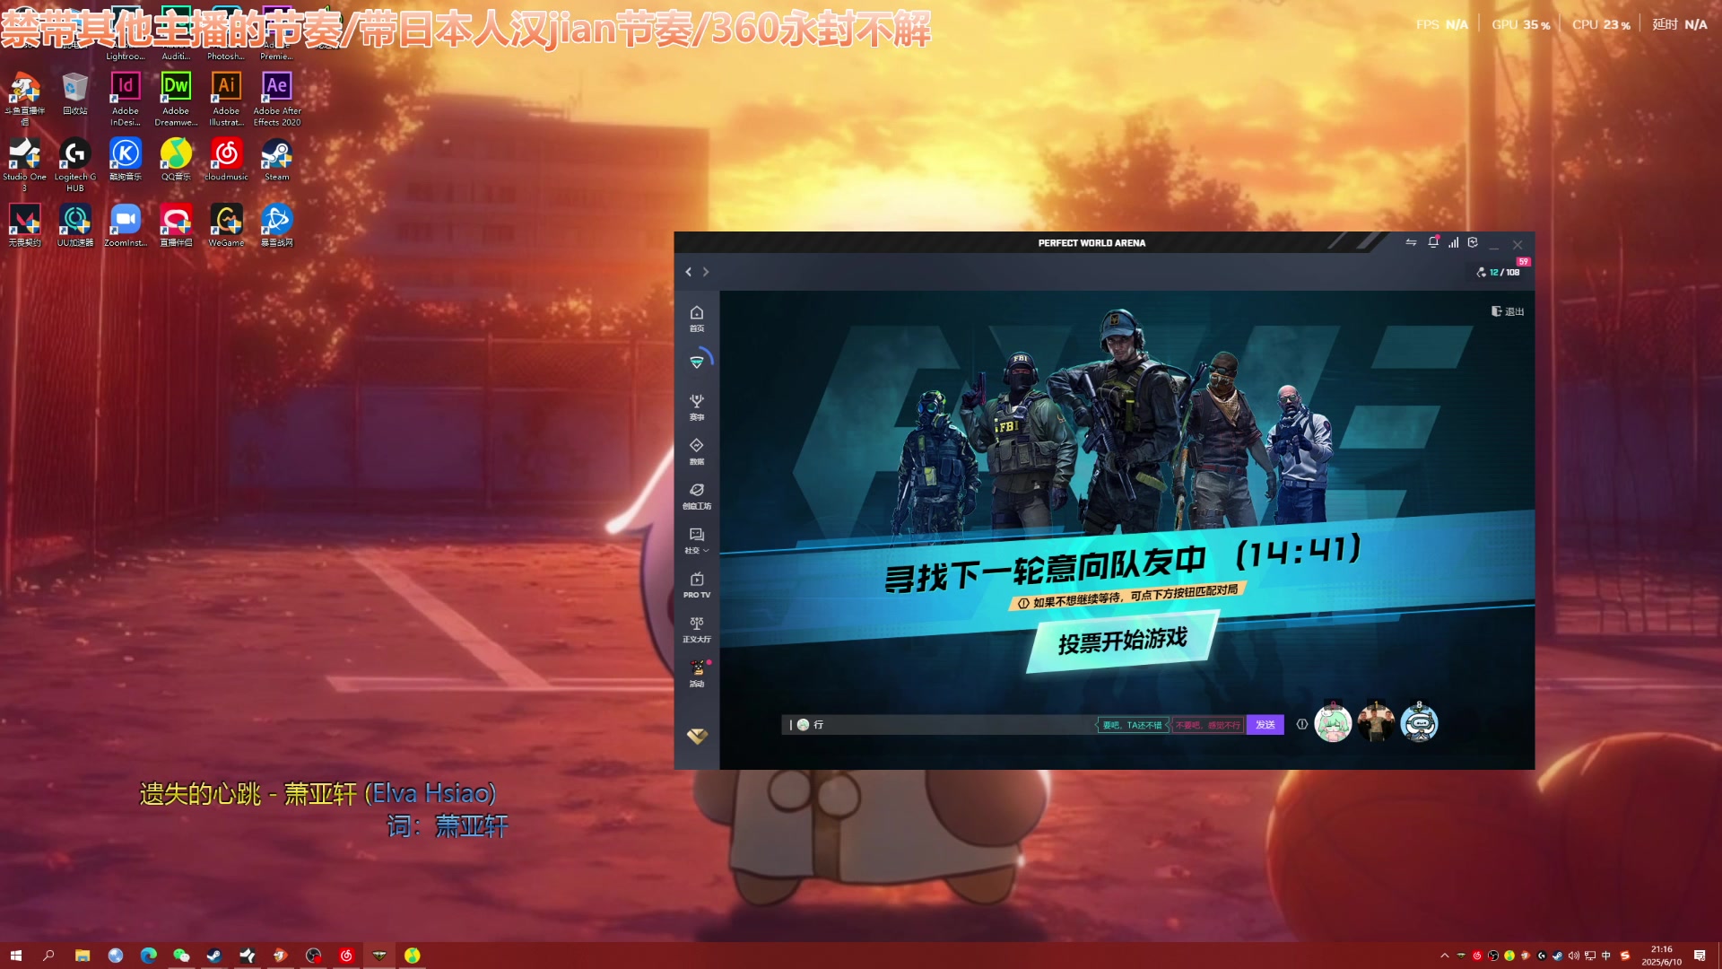1722x969 pixels.
Task: Open NetEase Cloud Music from the taskbar
Action: pos(346,956)
